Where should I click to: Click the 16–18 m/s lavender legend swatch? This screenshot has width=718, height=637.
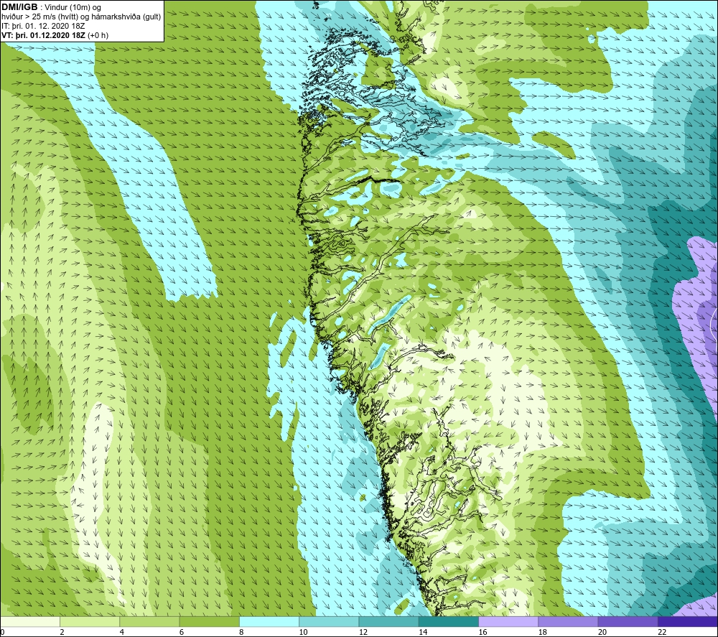(508, 621)
